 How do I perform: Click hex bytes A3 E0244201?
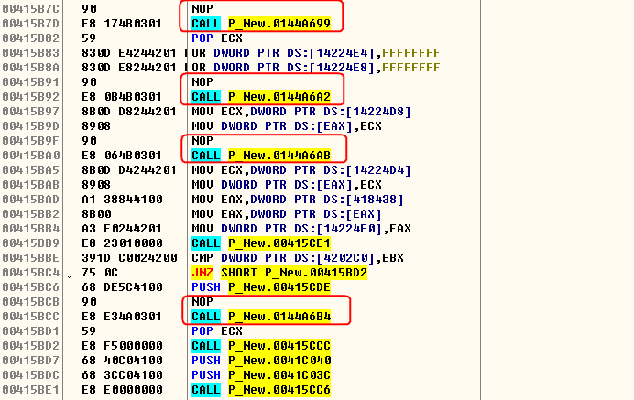(x=122, y=229)
